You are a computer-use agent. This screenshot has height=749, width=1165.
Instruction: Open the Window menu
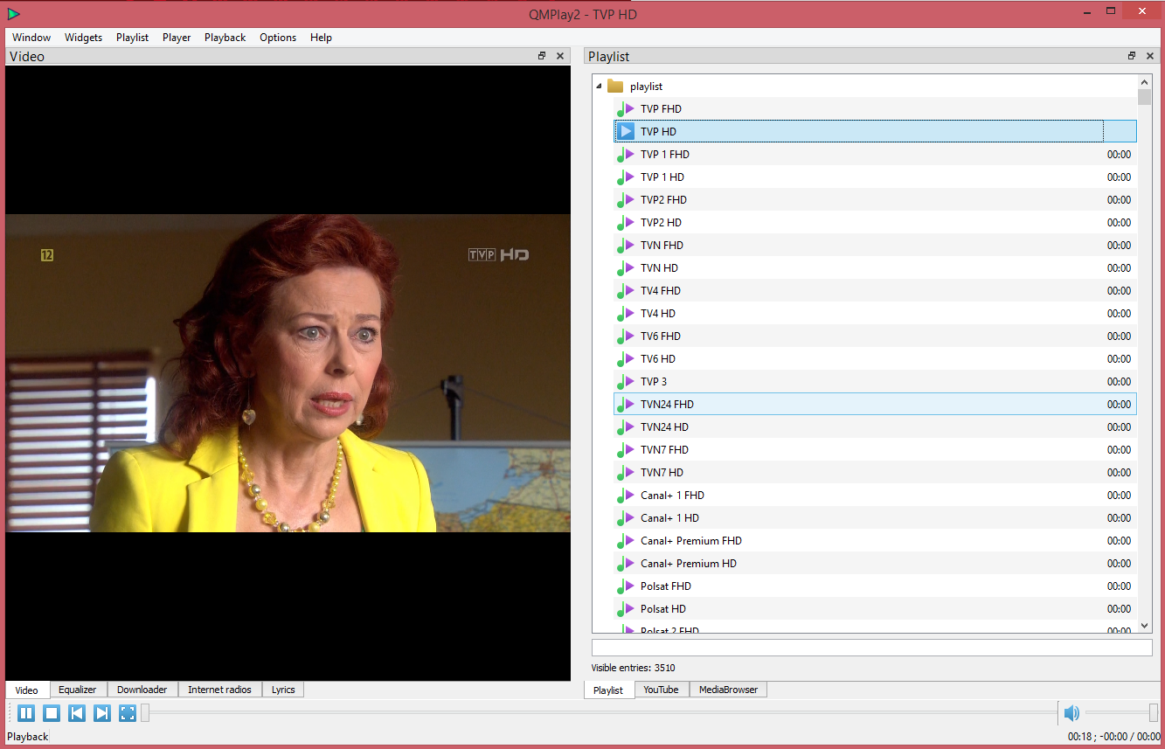coord(31,38)
